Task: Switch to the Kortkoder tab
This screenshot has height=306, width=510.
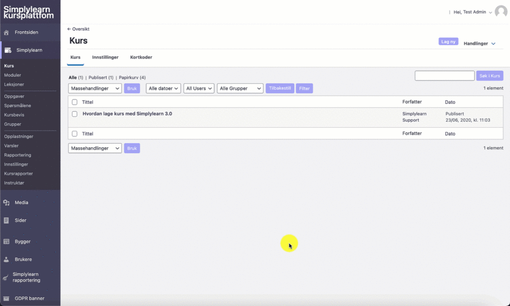Action: click(x=141, y=57)
